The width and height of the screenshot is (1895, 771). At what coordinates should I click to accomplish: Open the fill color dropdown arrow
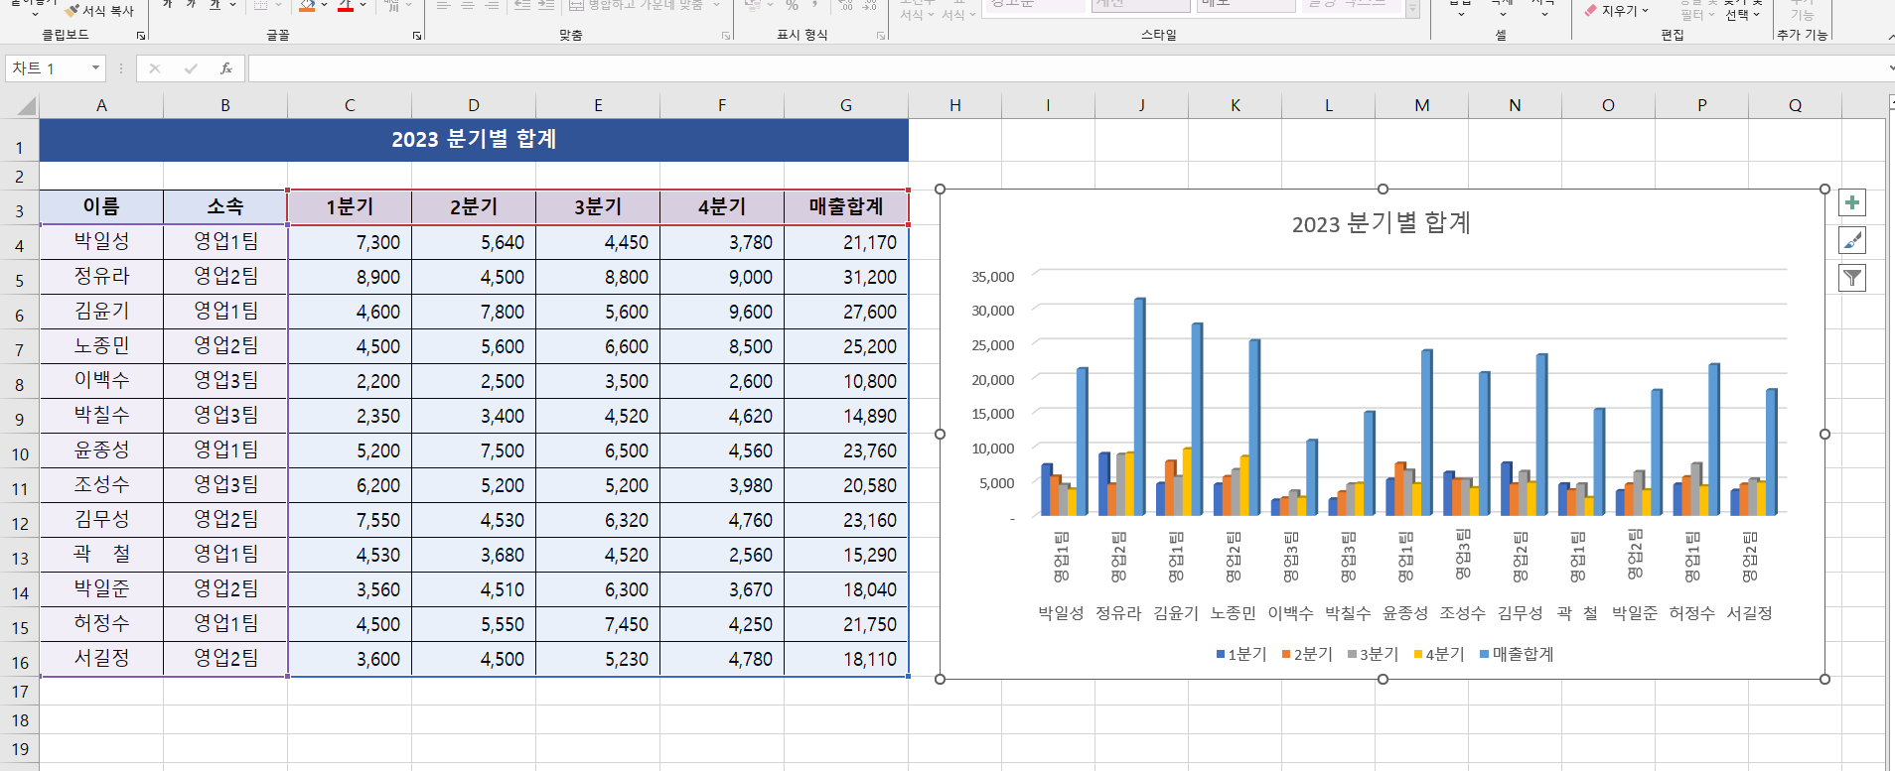coord(324,6)
